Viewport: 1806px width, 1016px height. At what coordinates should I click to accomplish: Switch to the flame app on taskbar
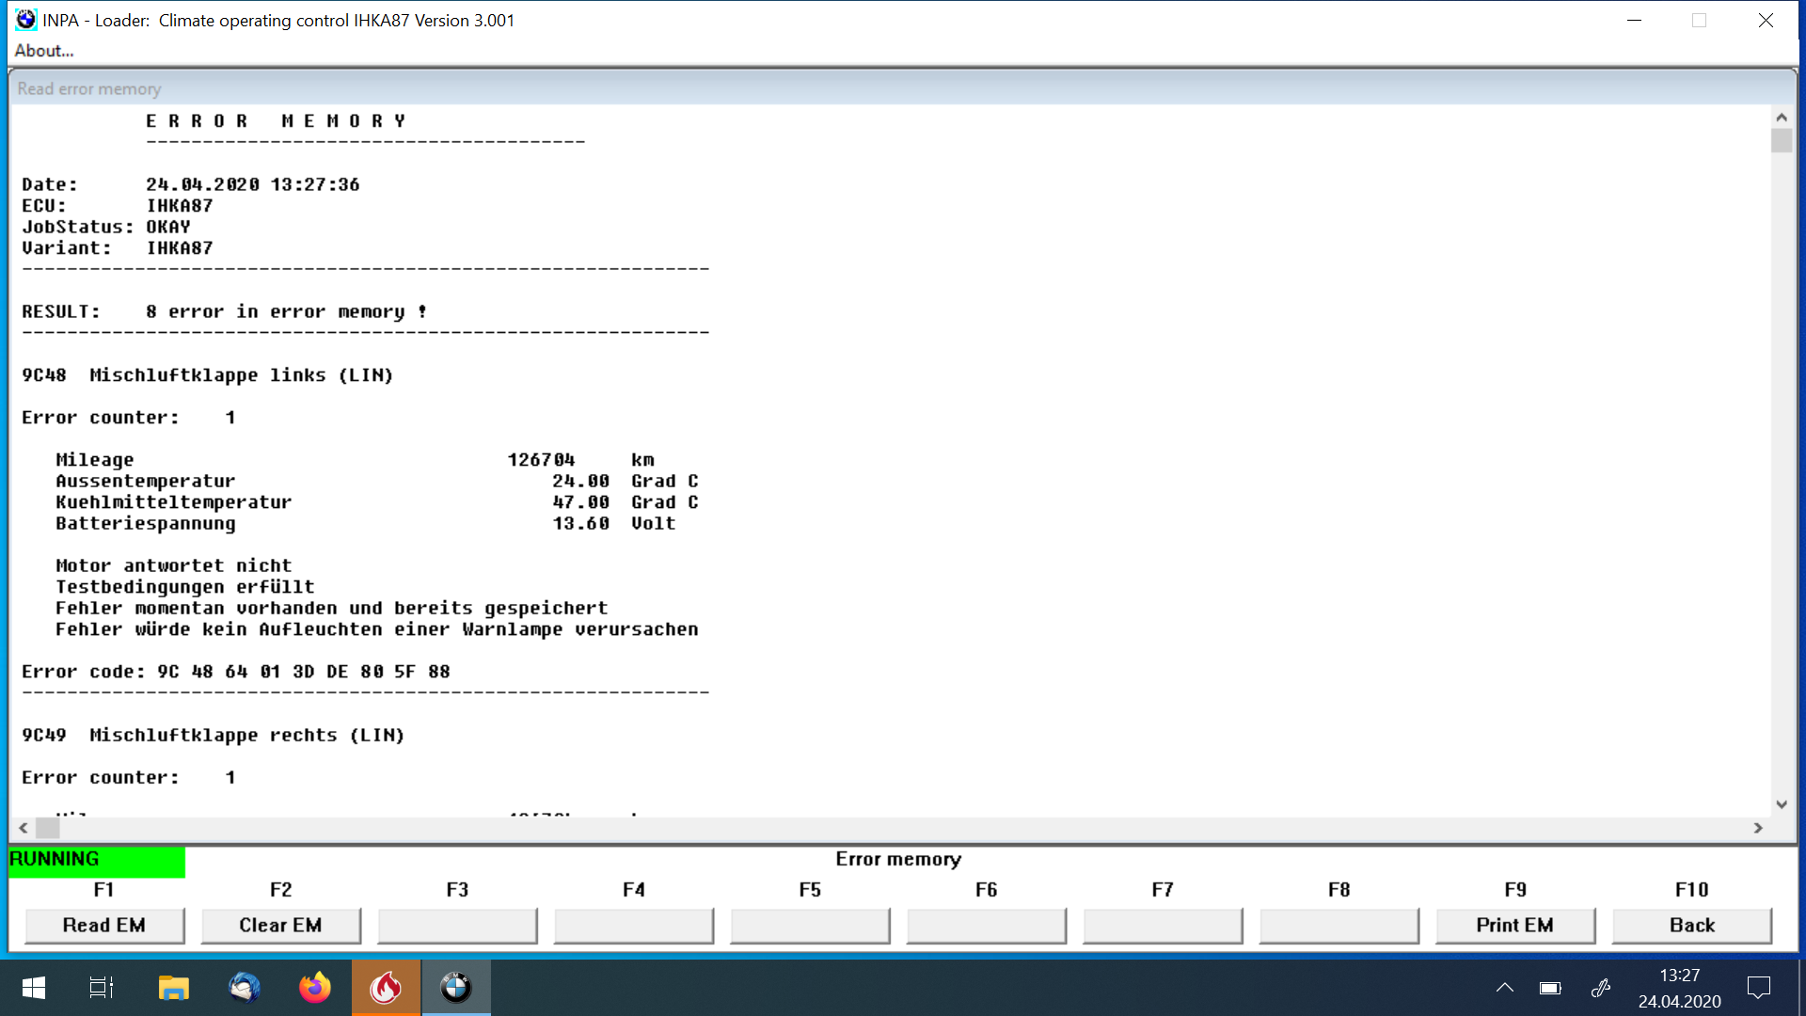pyautogui.click(x=386, y=988)
